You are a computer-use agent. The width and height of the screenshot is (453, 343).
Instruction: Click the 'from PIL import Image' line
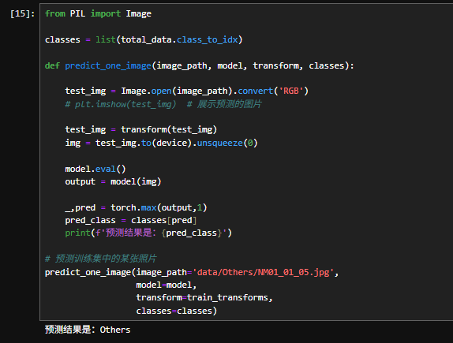[98, 13]
